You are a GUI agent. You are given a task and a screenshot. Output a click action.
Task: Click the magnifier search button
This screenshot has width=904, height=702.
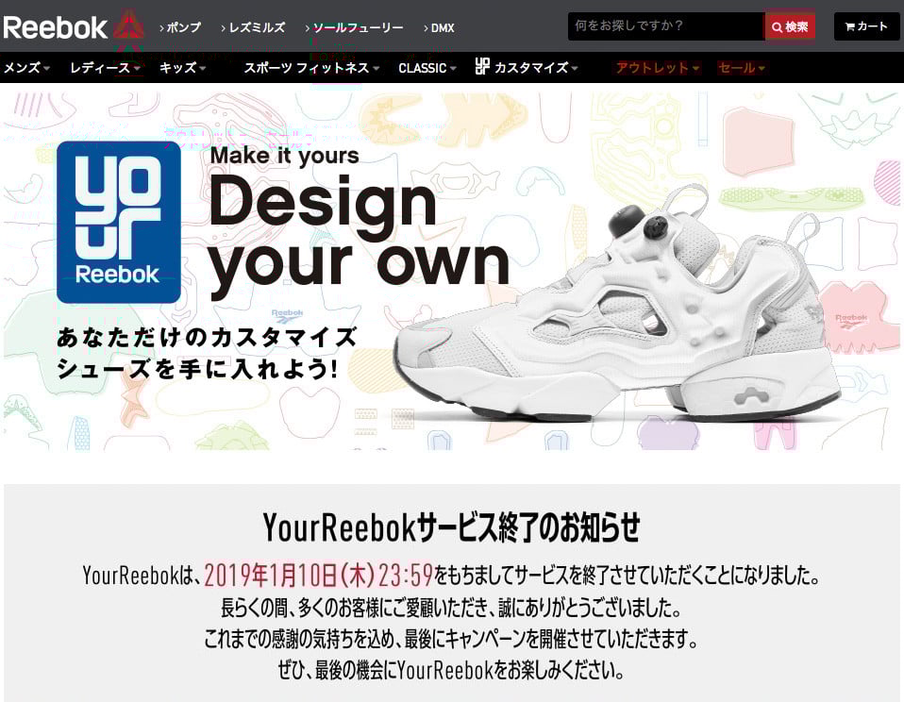[x=790, y=26]
